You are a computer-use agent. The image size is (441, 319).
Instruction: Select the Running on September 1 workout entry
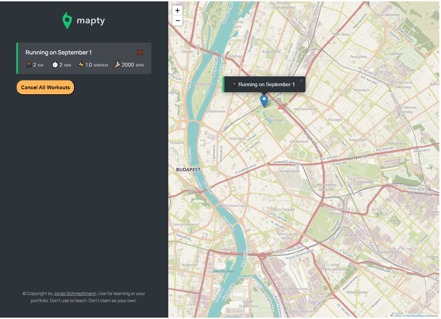coord(84,58)
